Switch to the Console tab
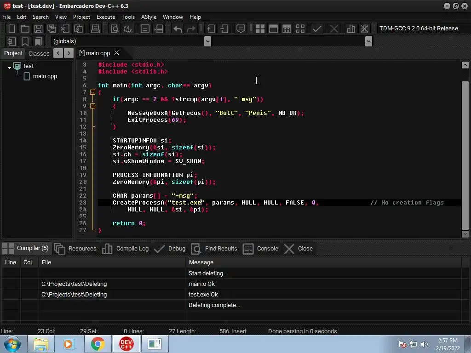 [x=261, y=249]
